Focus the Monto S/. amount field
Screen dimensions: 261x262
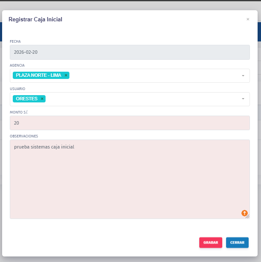point(129,123)
